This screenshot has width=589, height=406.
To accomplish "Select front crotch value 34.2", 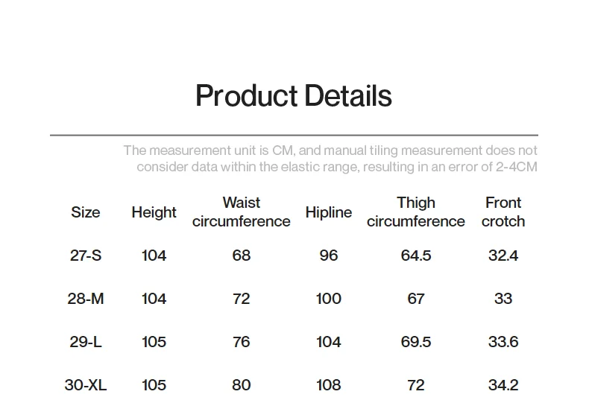I will tap(503, 385).
